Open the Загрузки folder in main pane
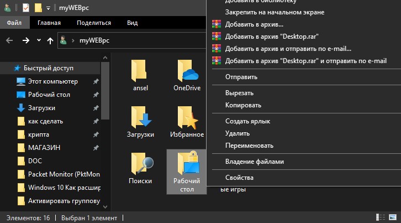The width and height of the screenshot is (401, 223). click(x=141, y=117)
